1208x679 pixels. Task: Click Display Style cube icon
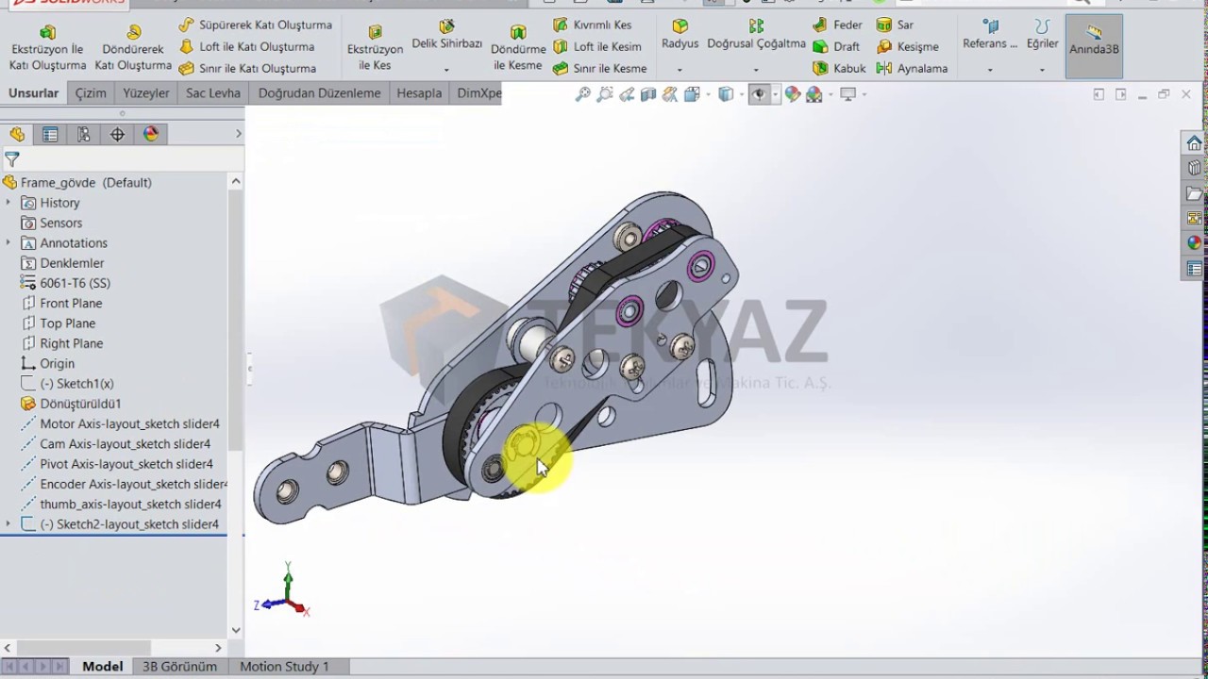click(x=725, y=94)
